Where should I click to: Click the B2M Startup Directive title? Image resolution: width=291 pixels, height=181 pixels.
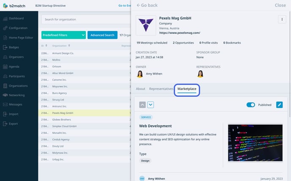[x=50, y=5]
